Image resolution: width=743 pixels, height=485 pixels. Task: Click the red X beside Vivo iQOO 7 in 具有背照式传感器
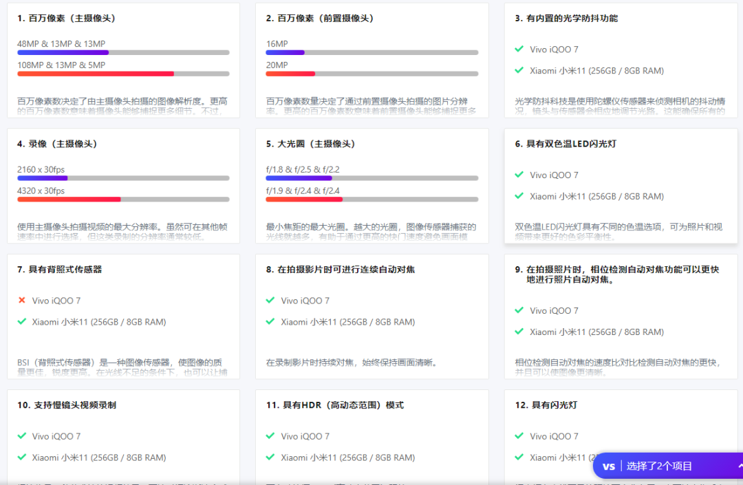(21, 300)
